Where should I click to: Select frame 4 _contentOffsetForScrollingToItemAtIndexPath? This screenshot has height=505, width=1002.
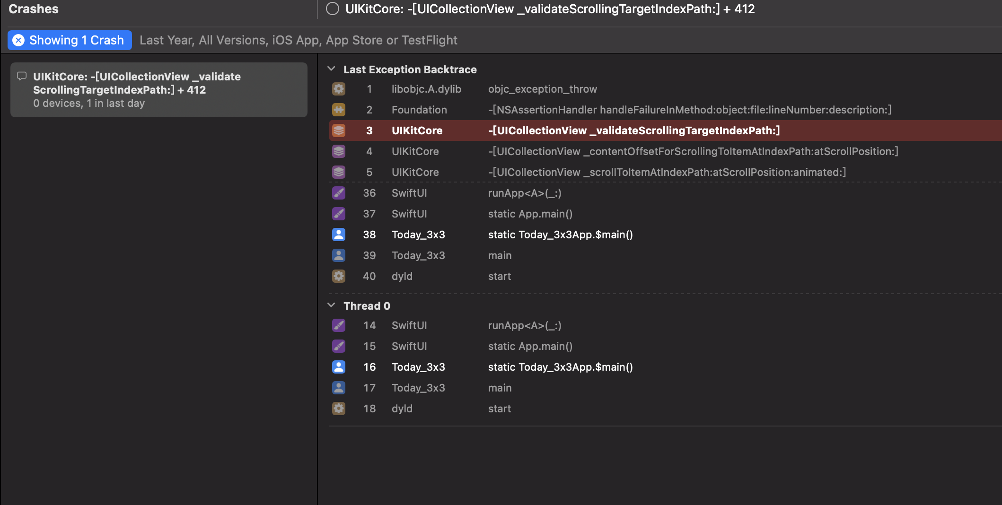click(x=693, y=151)
